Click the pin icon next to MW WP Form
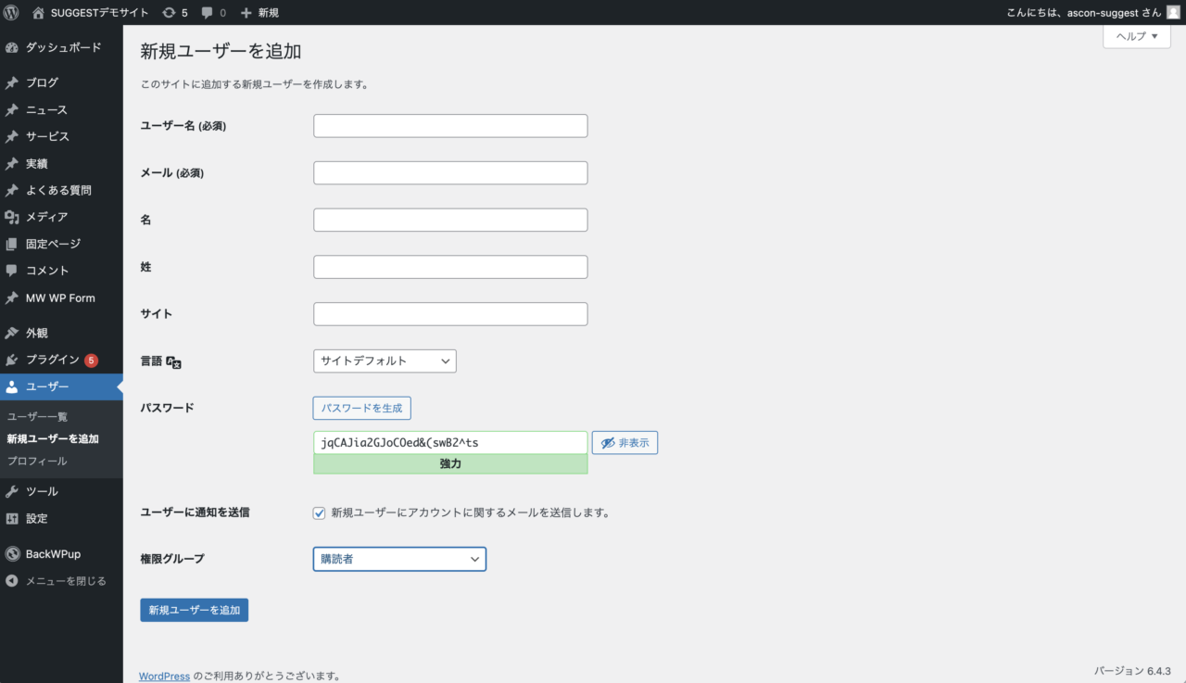Image resolution: width=1186 pixels, height=683 pixels. (12, 297)
